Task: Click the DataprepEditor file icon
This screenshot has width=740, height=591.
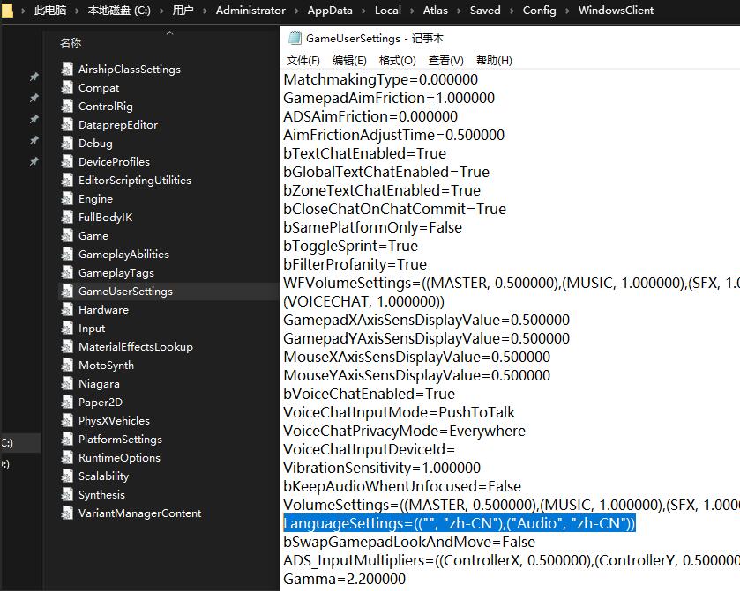Action: [67, 124]
